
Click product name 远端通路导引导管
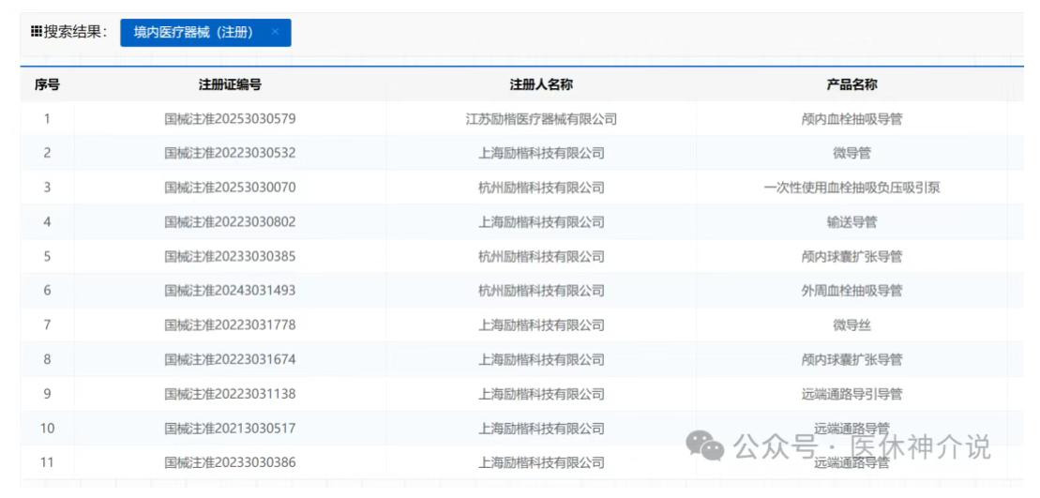click(x=852, y=395)
